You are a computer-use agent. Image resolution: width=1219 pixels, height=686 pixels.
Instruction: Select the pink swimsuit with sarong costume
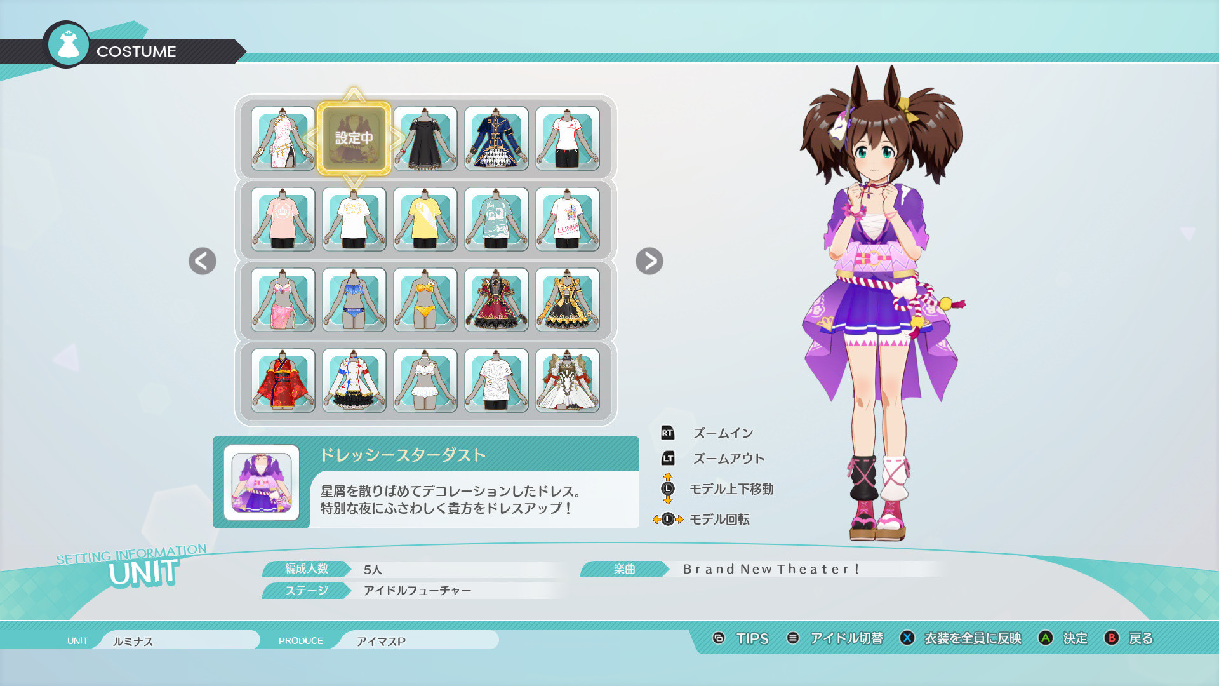pos(283,300)
